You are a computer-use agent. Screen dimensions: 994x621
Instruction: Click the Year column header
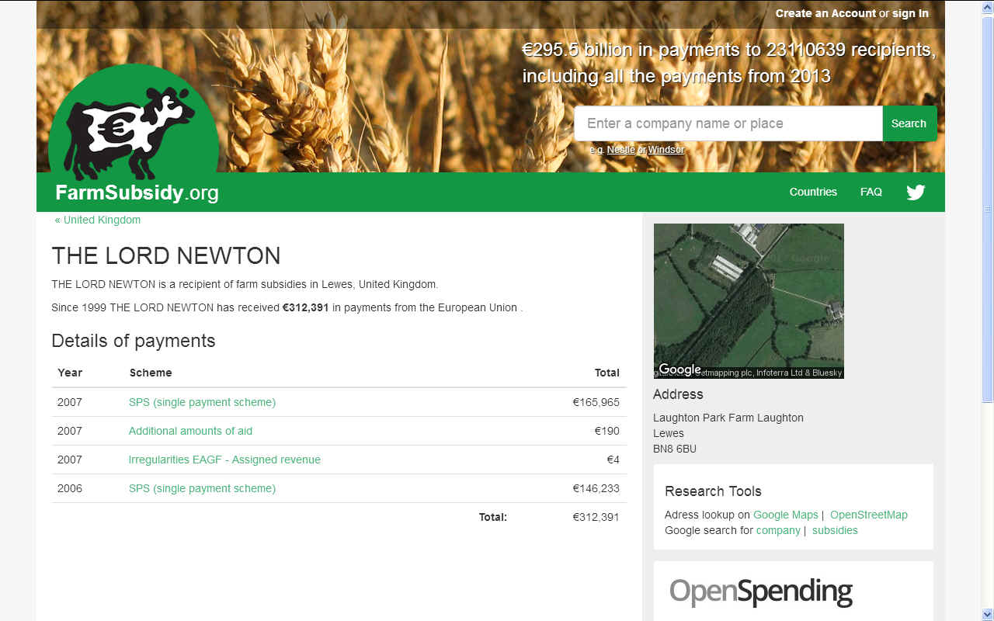(70, 373)
